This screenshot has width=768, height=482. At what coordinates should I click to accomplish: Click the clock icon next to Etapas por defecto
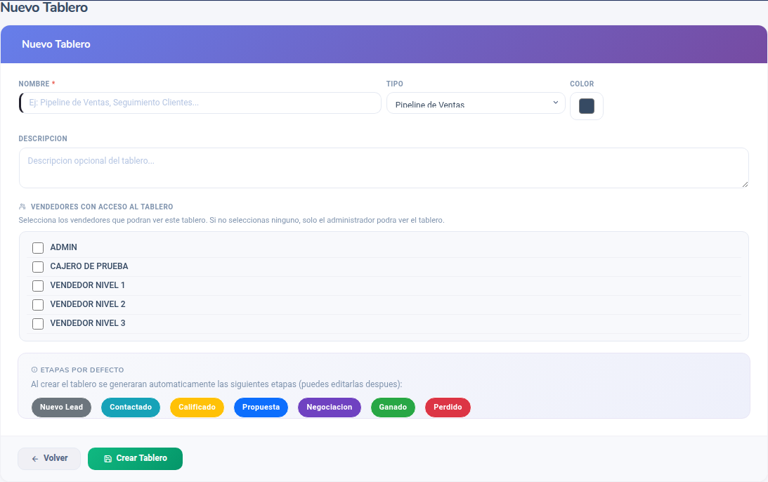click(34, 370)
